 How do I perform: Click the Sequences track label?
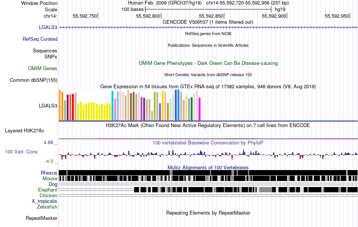[45, 51]
